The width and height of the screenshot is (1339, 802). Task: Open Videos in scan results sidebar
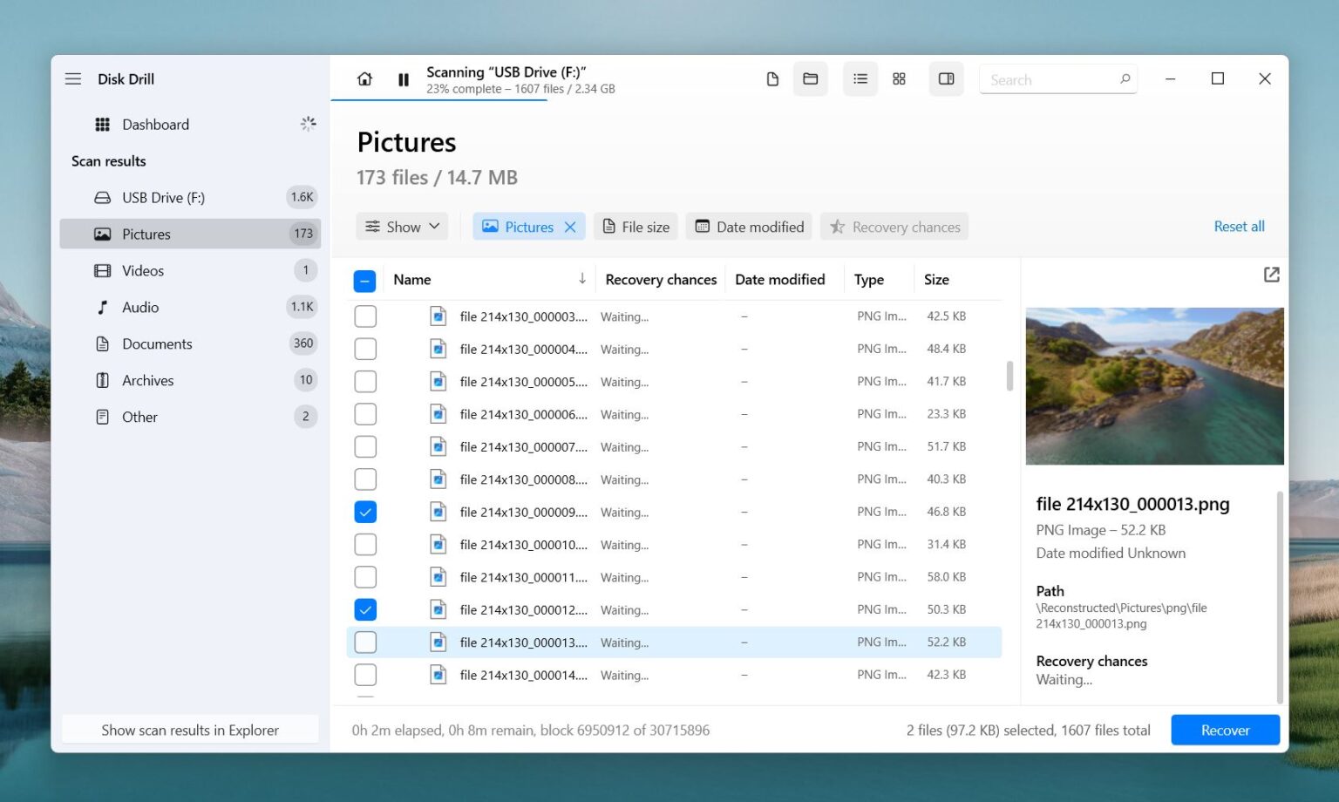pos(143,271)
